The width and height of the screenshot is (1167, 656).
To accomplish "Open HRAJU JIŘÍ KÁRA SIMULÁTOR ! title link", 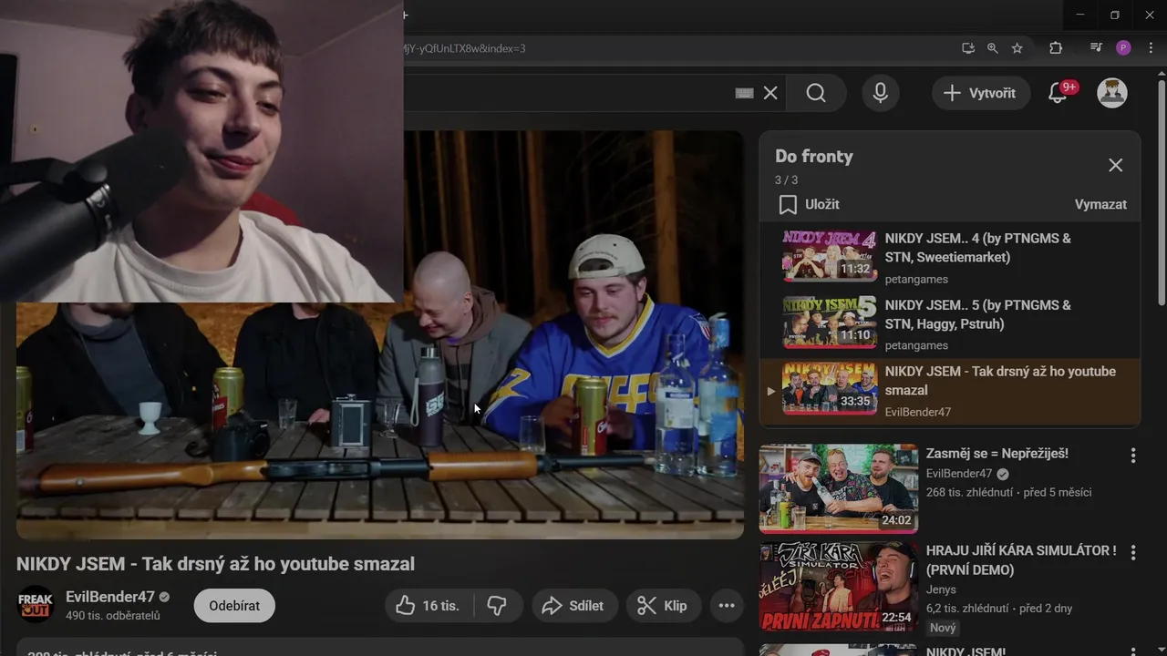I will pyautogui.click(x=1021, y=560).
